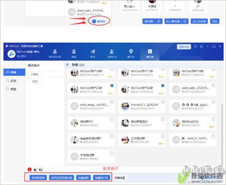Click the 保存至微信通讯录 button
The image size is (226, 185).
click(x=61, y=177)
